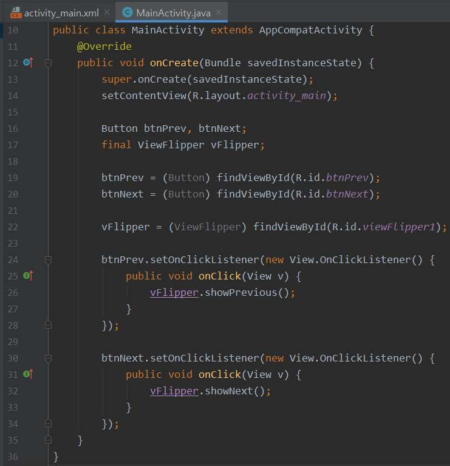450x466 pixels.
Task: Click the fold end marker on line 35
Action: point(48,440)
